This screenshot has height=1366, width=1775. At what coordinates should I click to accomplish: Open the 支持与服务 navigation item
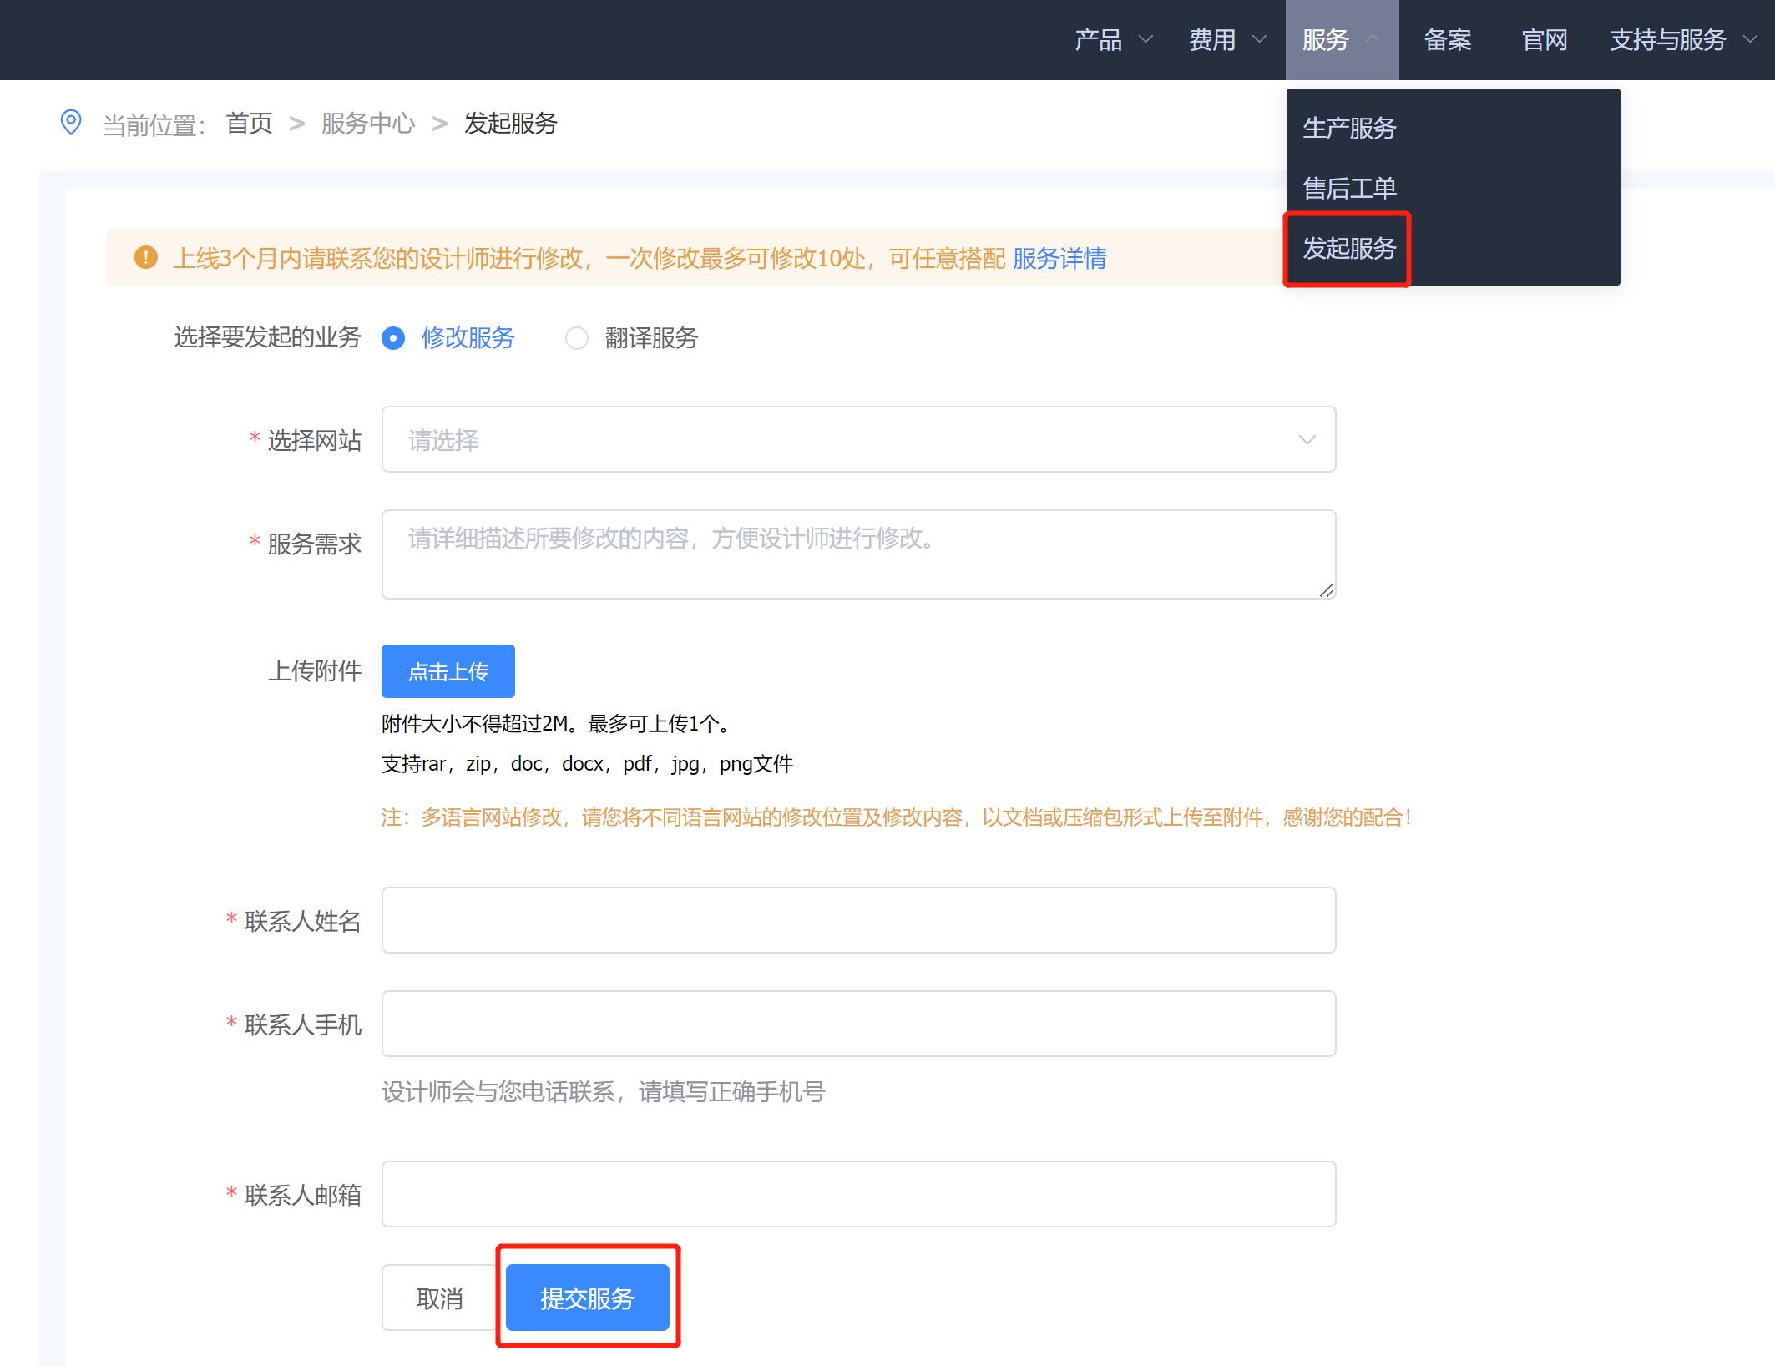tap(1667, 39)
